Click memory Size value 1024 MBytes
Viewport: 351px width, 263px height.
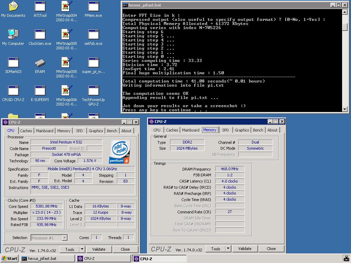[187, 148]
